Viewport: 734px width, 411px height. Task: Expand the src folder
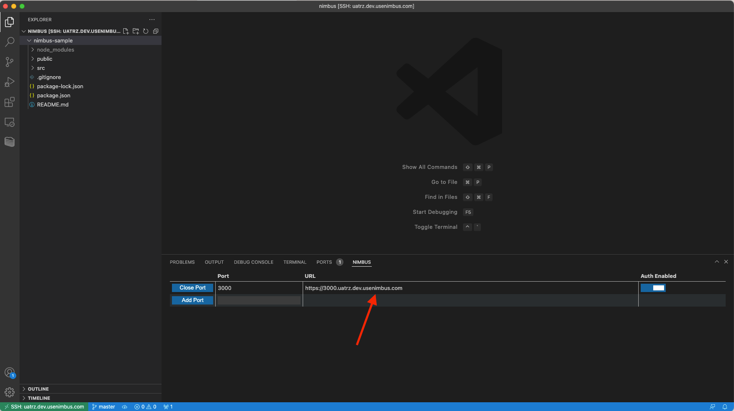pos(41,68)
